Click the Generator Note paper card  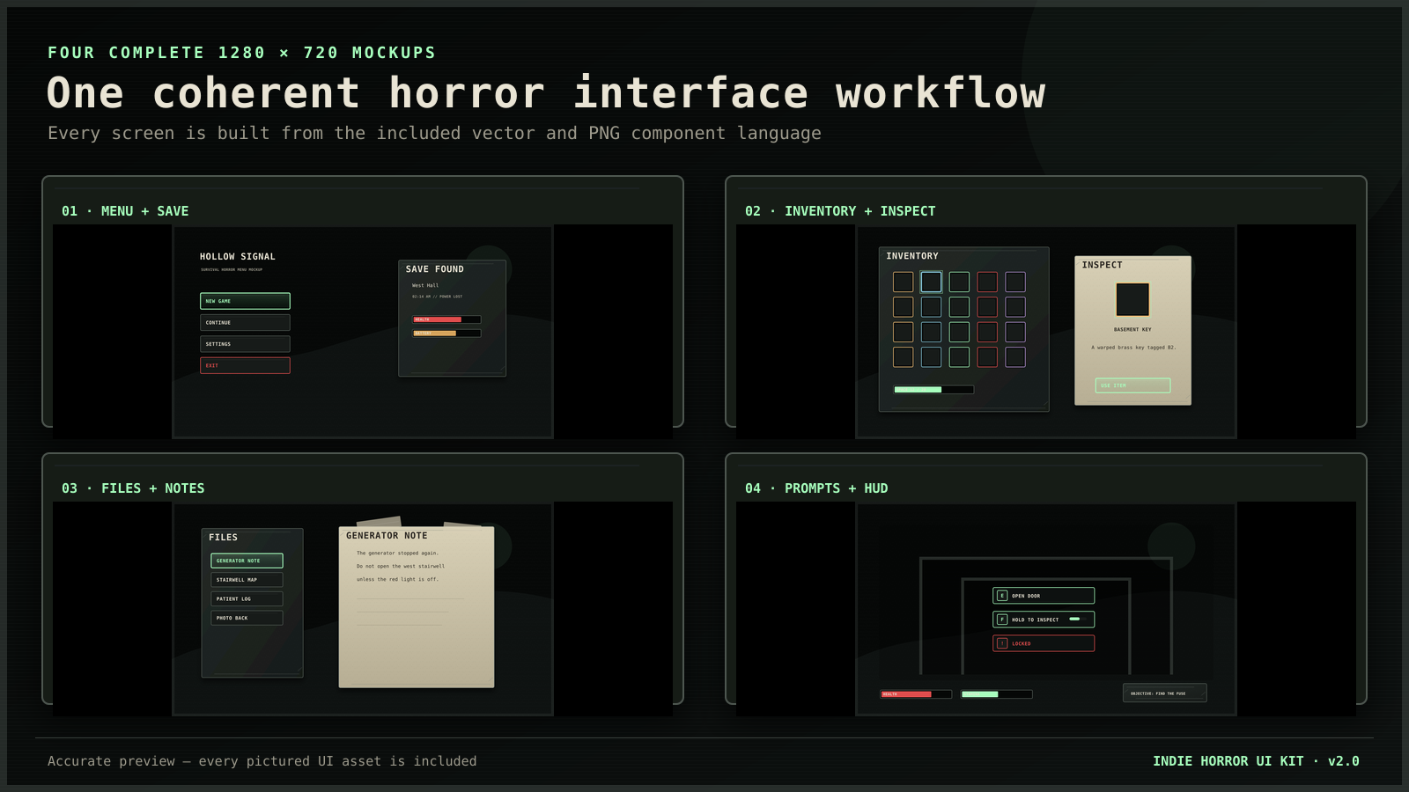pyautogui.click(x=417, y=607)
